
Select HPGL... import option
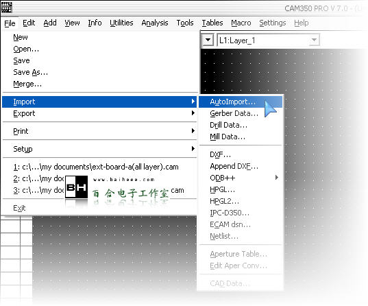click(x=241, y=189)
